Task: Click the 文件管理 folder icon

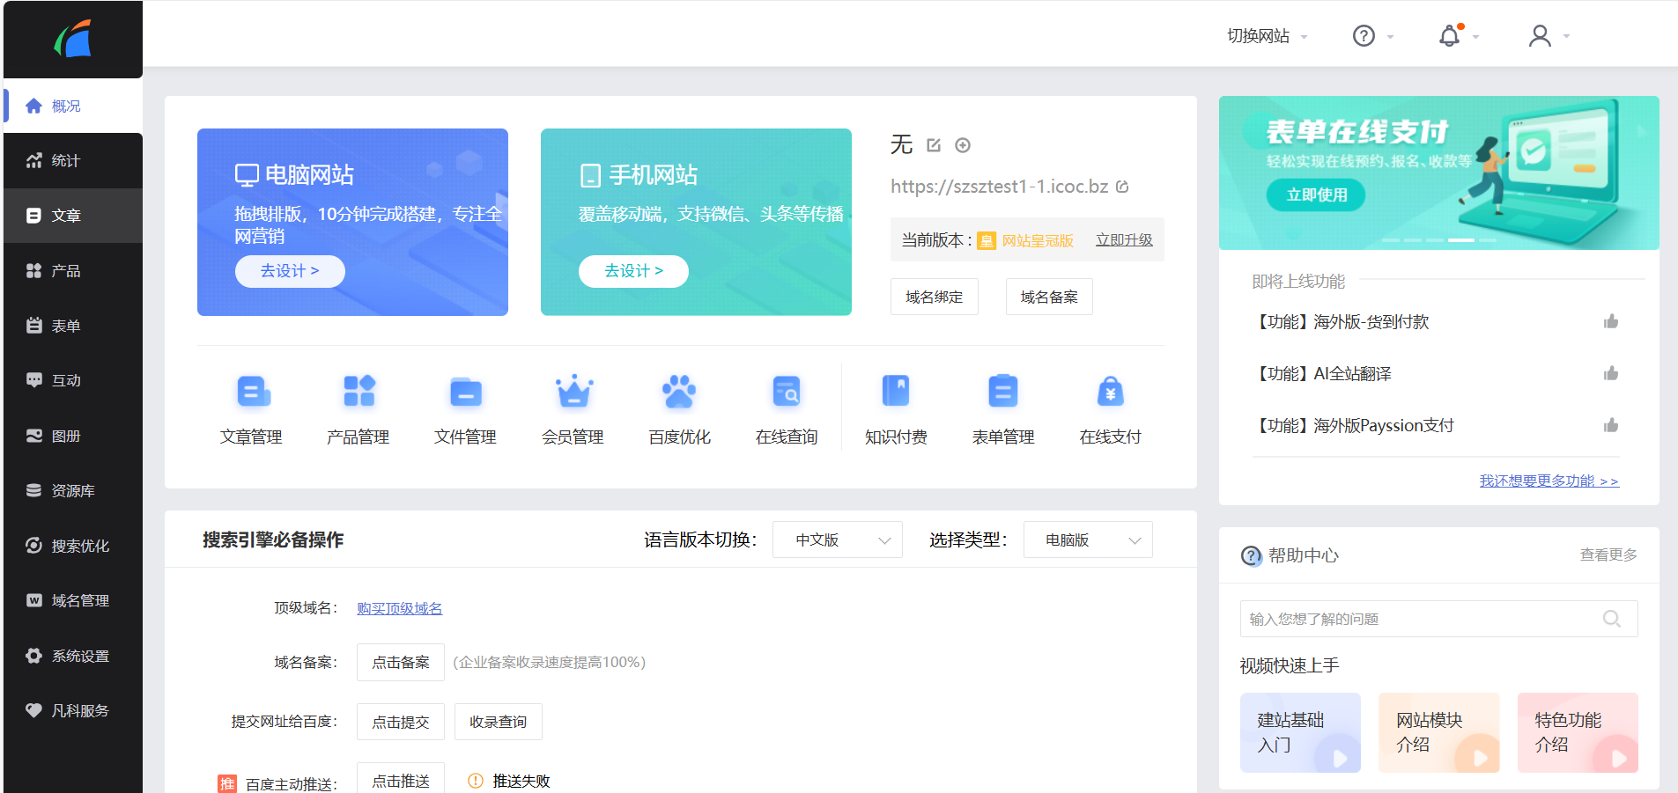Action: 465,392
